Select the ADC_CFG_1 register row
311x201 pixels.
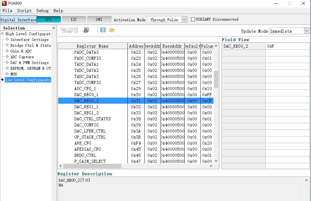click(136, 89)
